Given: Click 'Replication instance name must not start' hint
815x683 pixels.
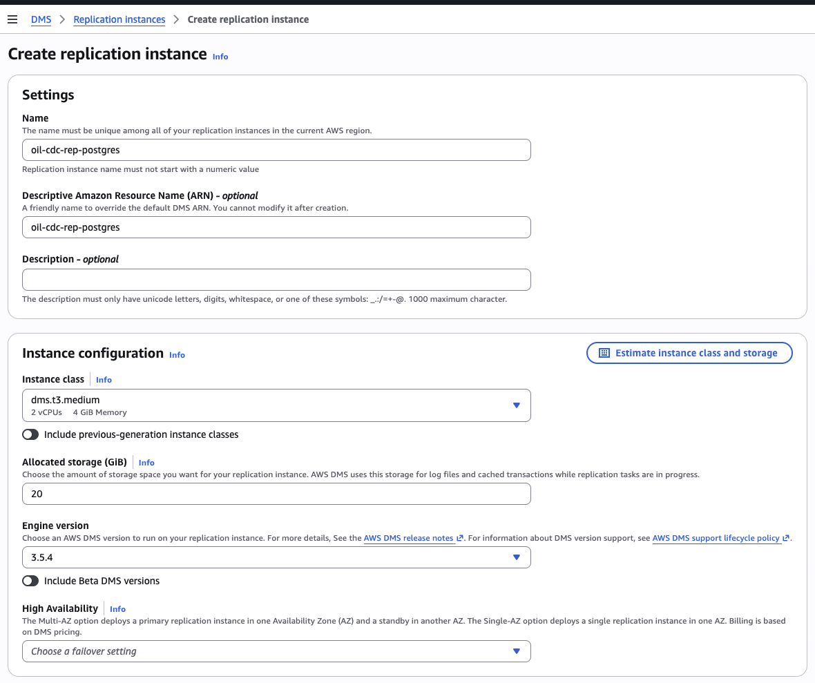Looking at the screenshot, I should point(140,169).
